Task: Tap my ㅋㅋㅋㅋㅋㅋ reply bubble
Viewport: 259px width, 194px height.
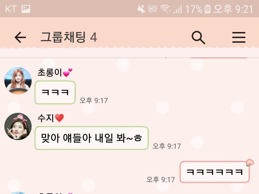Action: point(214,172)
